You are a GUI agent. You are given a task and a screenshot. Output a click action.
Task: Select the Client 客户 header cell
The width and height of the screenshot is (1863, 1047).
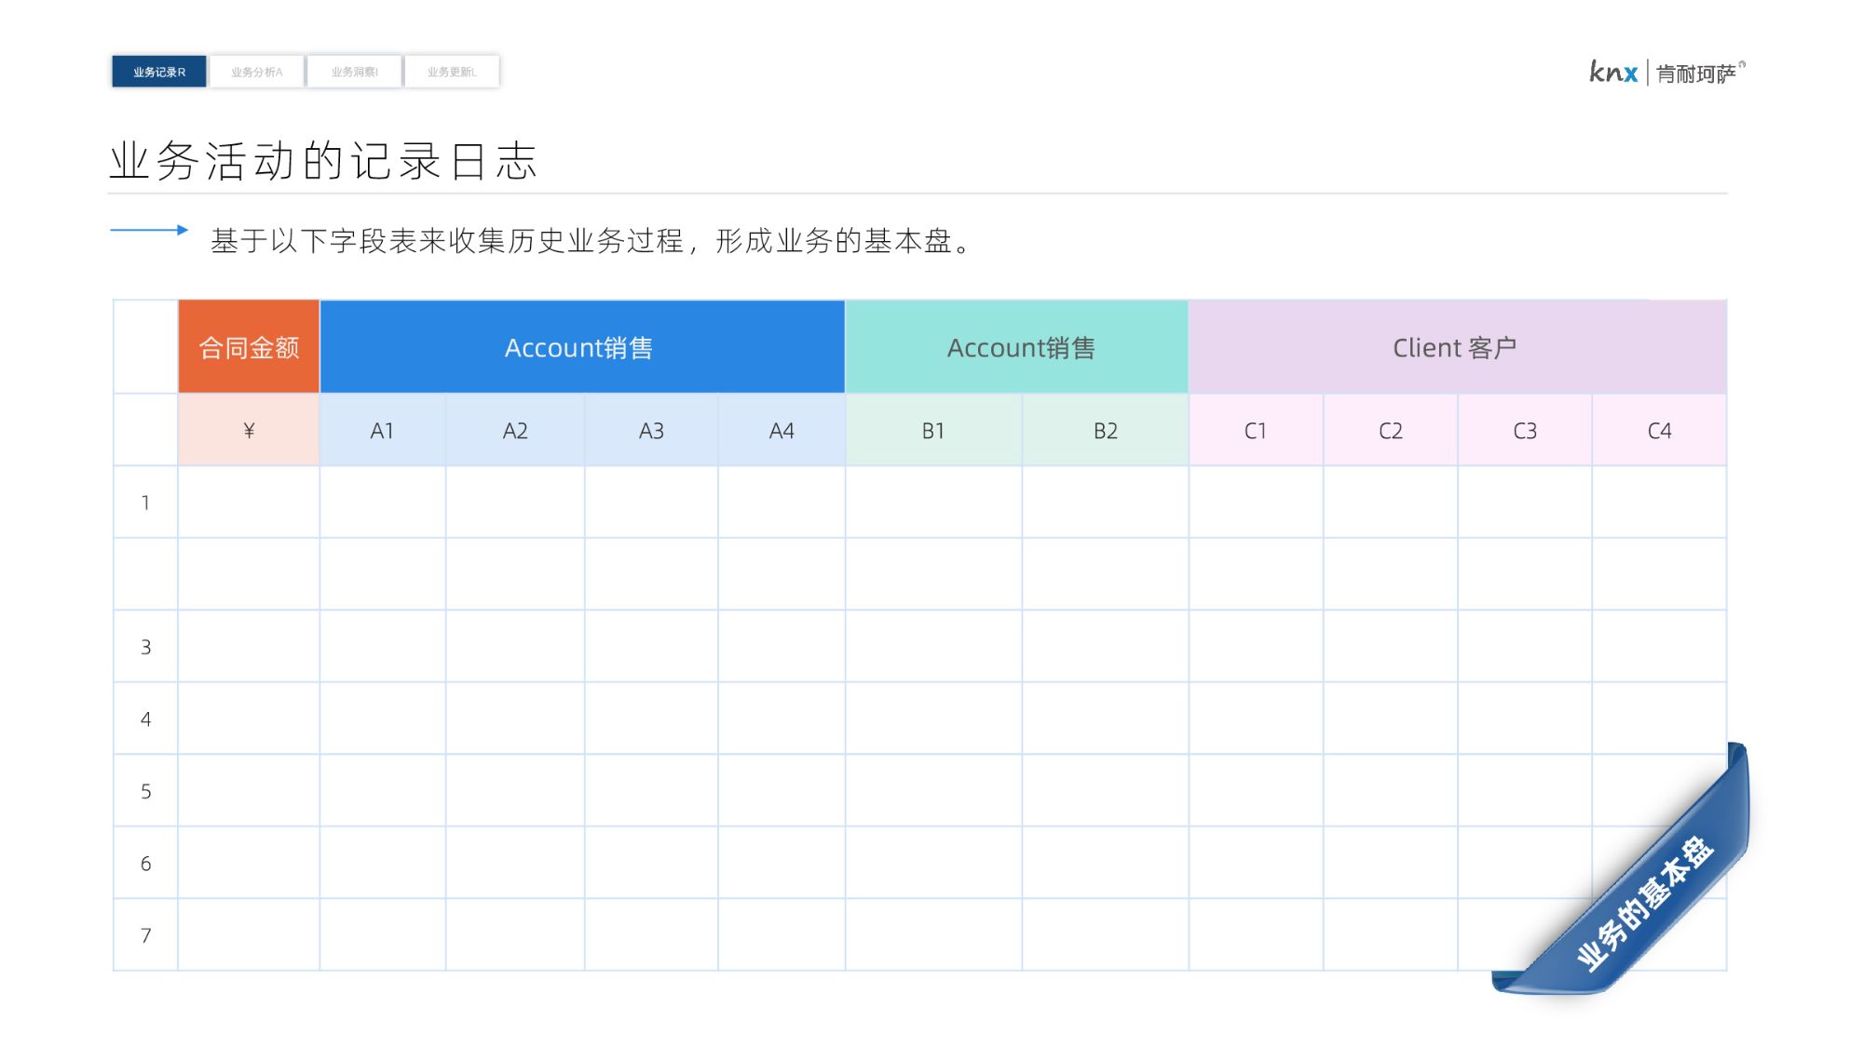click(x=1456, y=347)
